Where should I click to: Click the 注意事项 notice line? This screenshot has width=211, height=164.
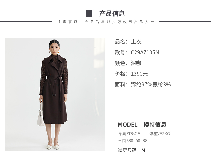[106, 22]
